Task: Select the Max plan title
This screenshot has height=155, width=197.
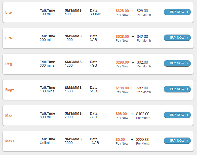Action: click(x=9, y=115)
